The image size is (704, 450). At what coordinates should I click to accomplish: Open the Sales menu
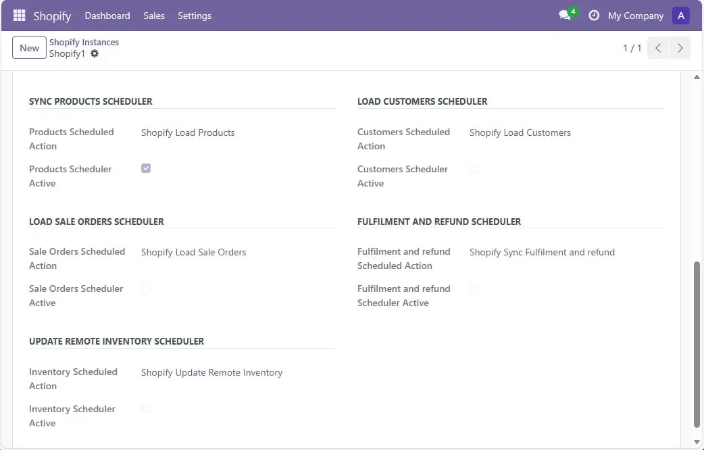(x=154, y=16)
